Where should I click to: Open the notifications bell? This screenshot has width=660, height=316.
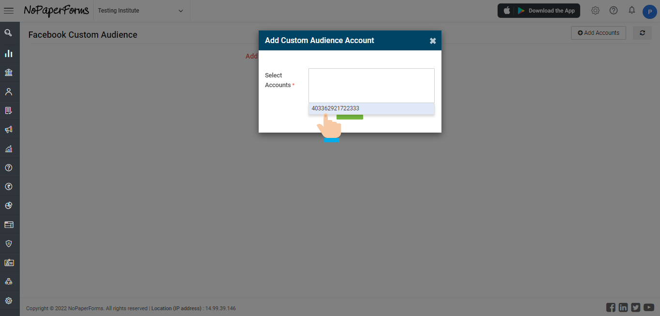pyautogui.click(x=631, y=10)
